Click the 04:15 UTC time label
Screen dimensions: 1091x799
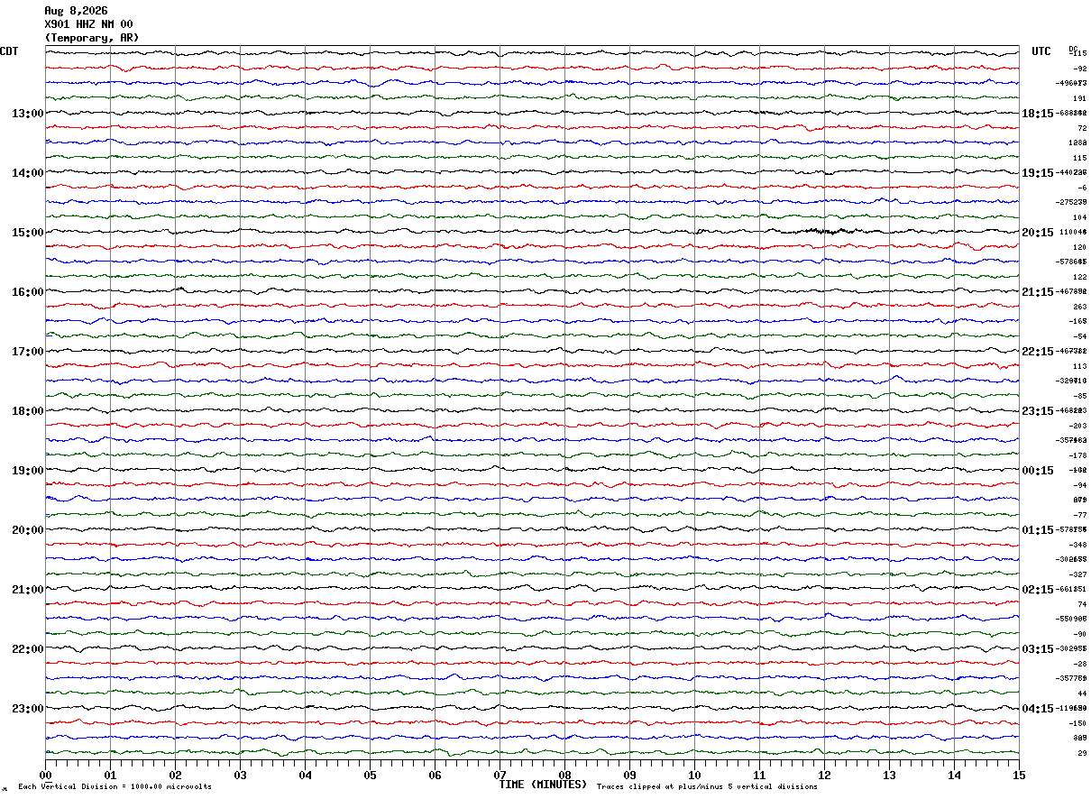click(1037, 709)
